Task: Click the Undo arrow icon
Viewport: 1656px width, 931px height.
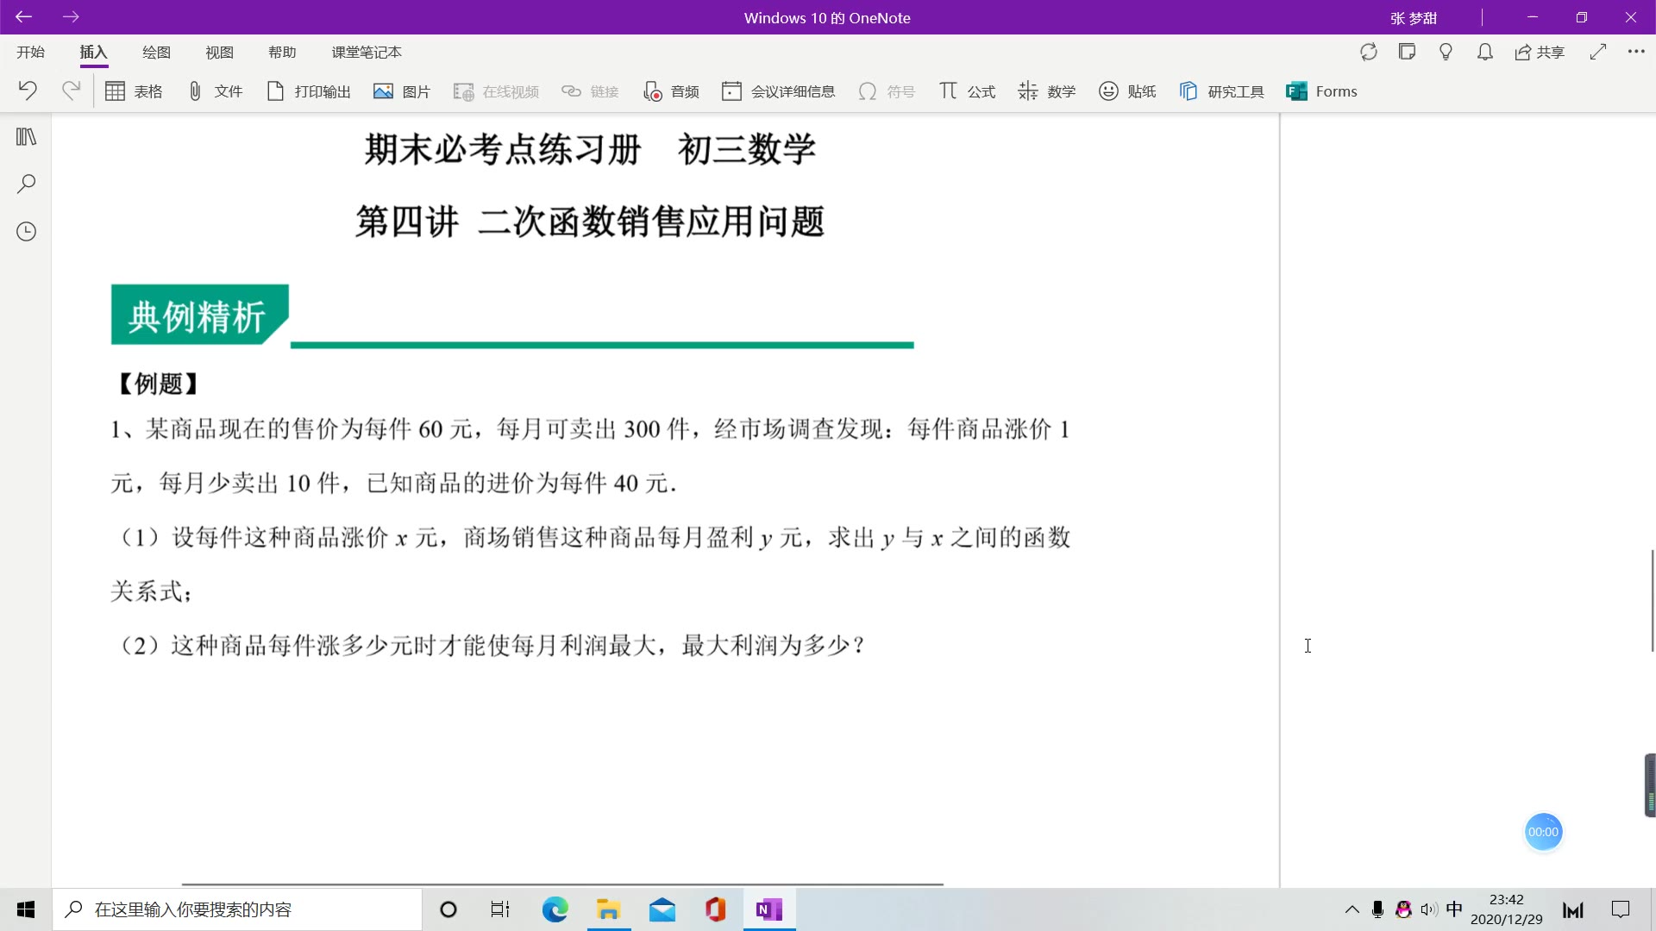Action: click(x=28, y=91)
